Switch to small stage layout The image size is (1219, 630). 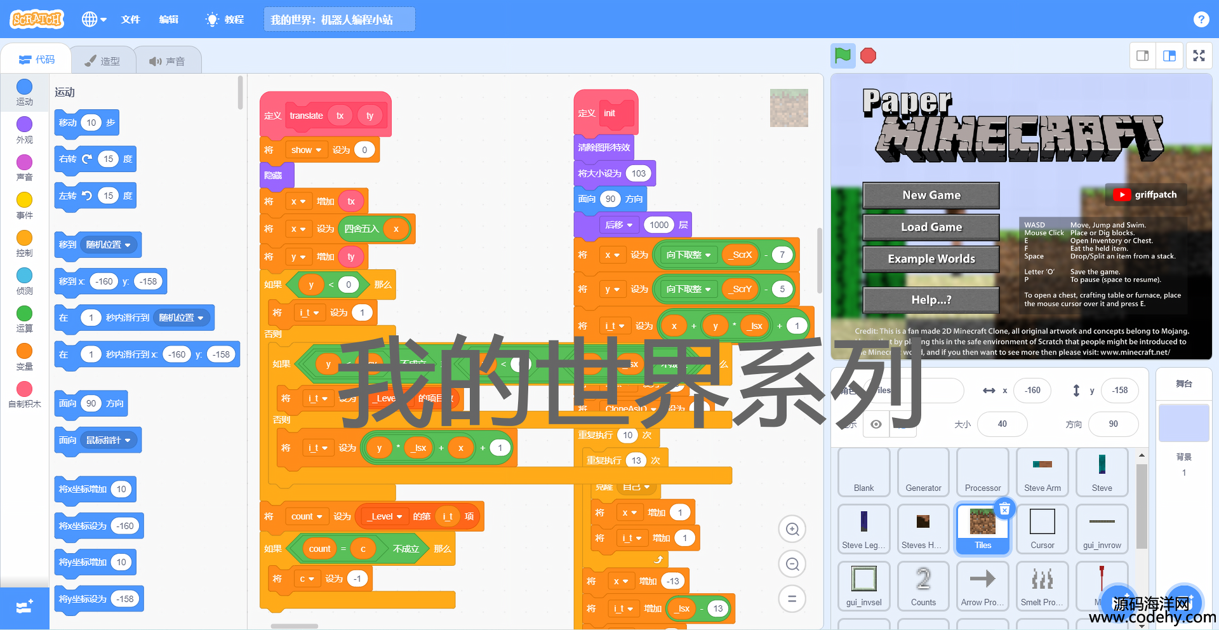click(1142, 56)
